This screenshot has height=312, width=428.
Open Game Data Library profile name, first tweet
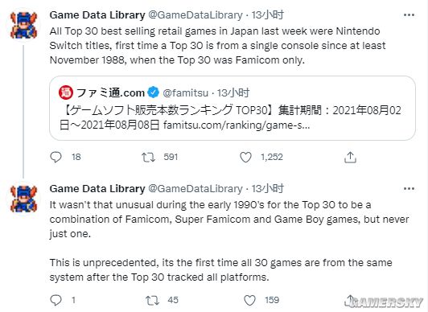[97, 15]
